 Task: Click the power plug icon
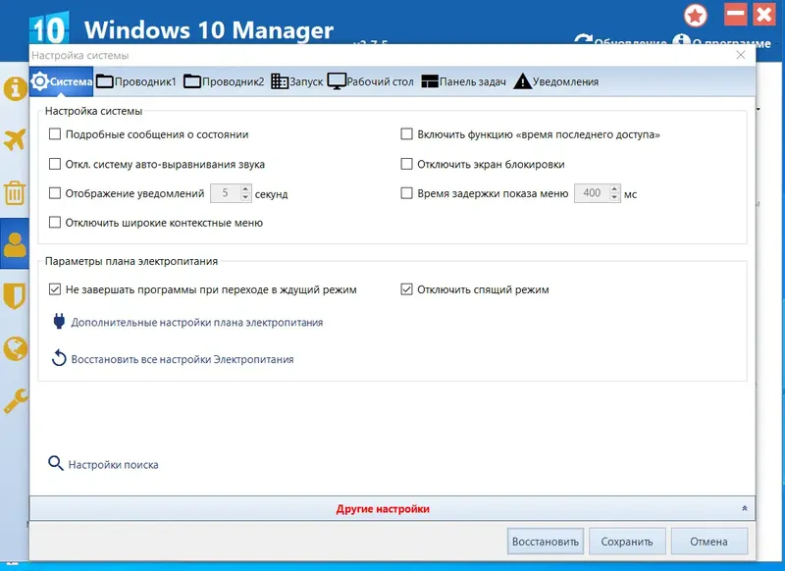(x=59, y=321)
